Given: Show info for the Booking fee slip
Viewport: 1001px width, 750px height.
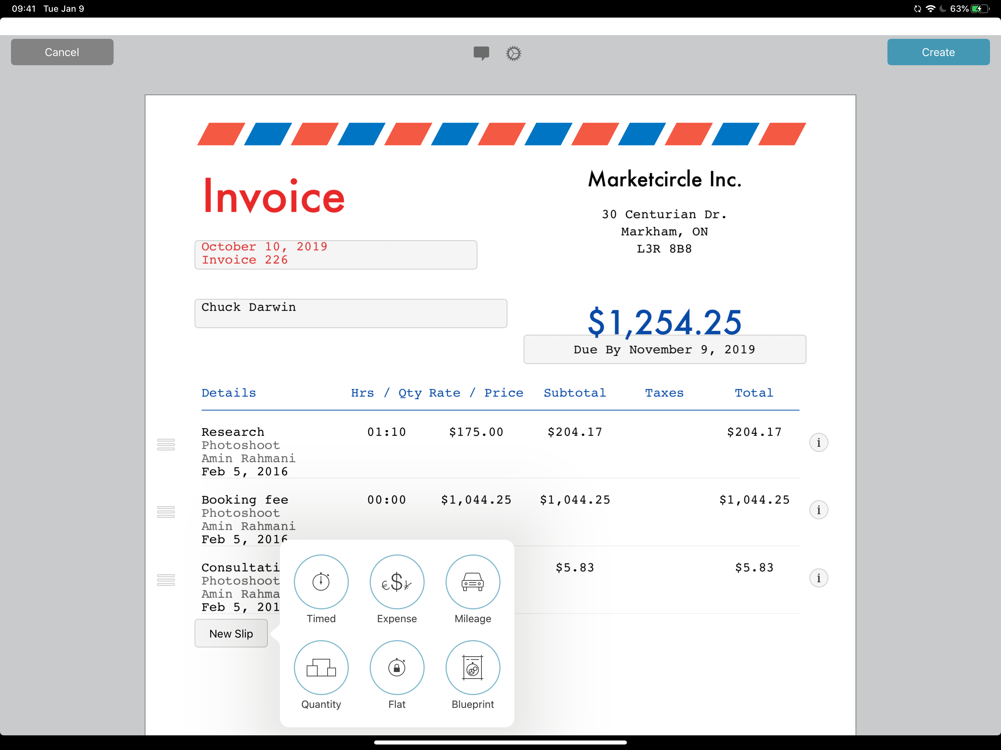Looking at the screenshot, I should [818, 510].
